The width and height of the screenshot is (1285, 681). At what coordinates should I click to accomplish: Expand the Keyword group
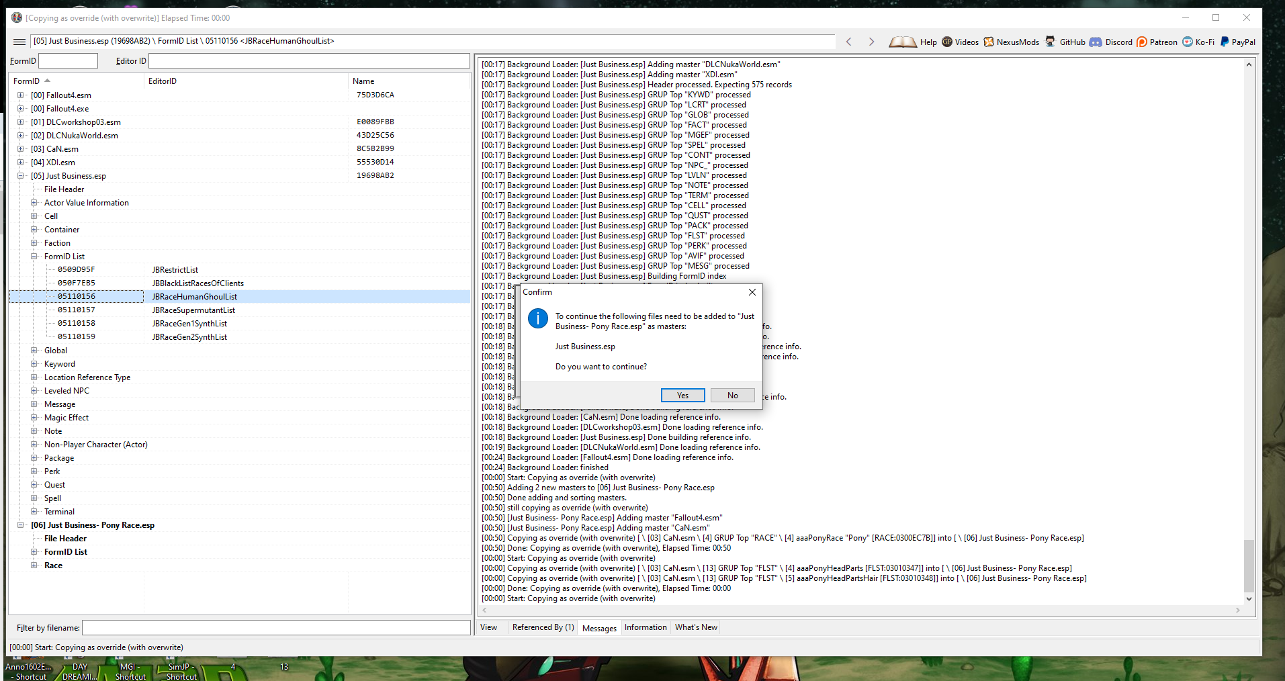pos(34,364)
